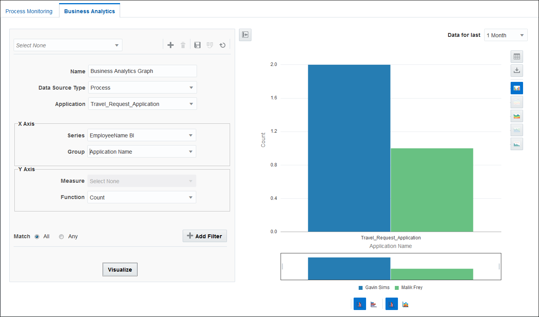Click Add Filter
Viewport: 539px width, 317px height.
(204, 236)
